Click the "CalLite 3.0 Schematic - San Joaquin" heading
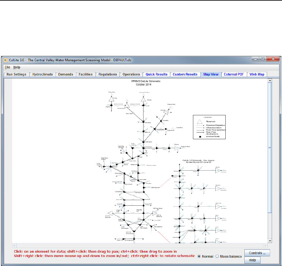 coord(198,160)
